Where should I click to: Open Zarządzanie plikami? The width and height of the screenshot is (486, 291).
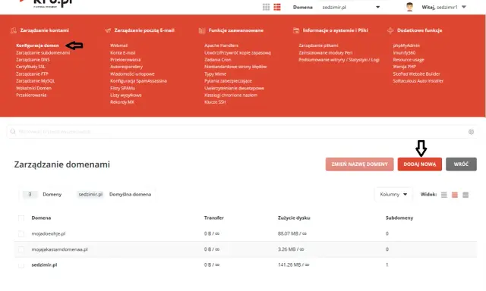click(318, 45)
